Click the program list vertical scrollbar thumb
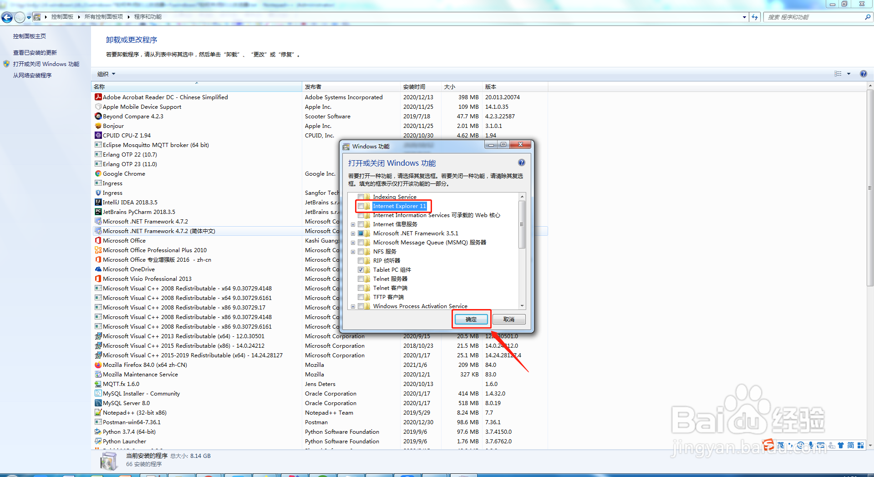 tap(870, 188)
